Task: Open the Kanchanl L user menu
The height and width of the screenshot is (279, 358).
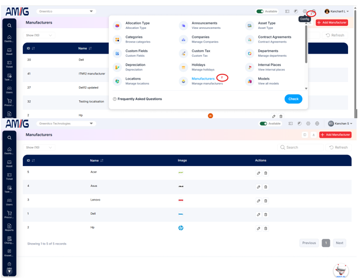Action: [337, 11]
